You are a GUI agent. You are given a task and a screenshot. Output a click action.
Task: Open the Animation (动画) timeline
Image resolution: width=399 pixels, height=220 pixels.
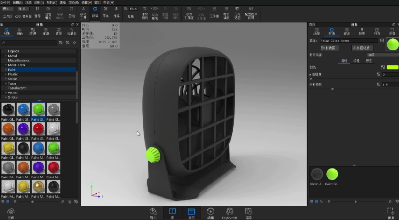click(210, 213)
